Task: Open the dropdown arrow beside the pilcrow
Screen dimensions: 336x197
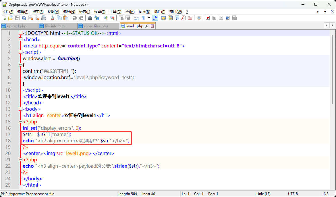Action: (x=149, y=18)
